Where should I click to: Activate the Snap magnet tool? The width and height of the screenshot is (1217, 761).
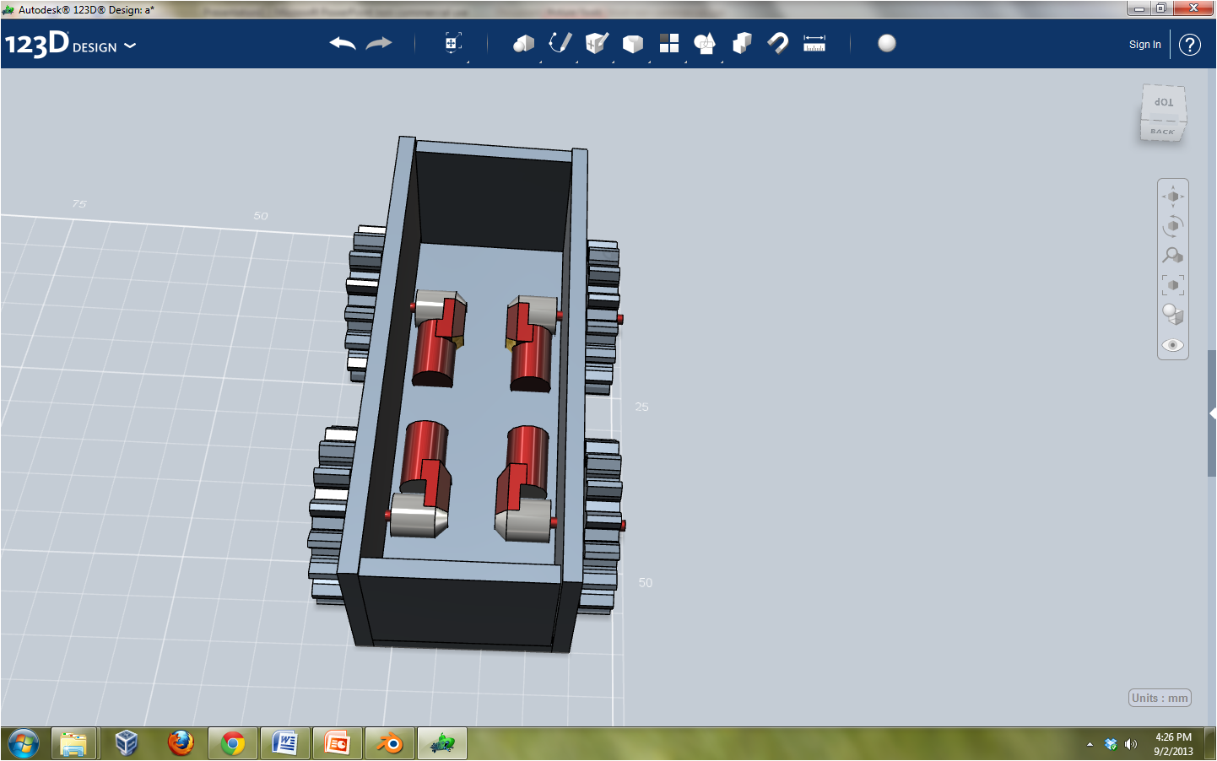tap(777, 43)
